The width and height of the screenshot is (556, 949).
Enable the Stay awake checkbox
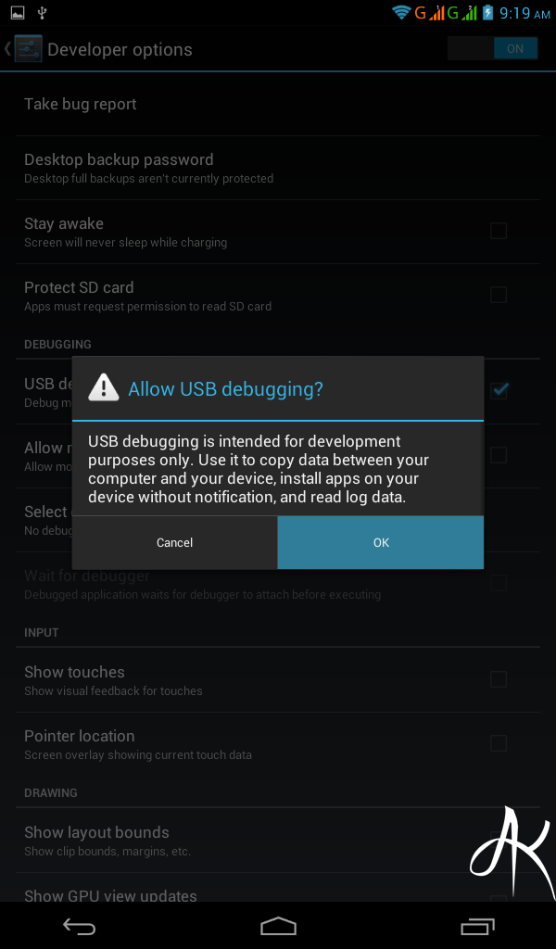click(x=499, y=231)
